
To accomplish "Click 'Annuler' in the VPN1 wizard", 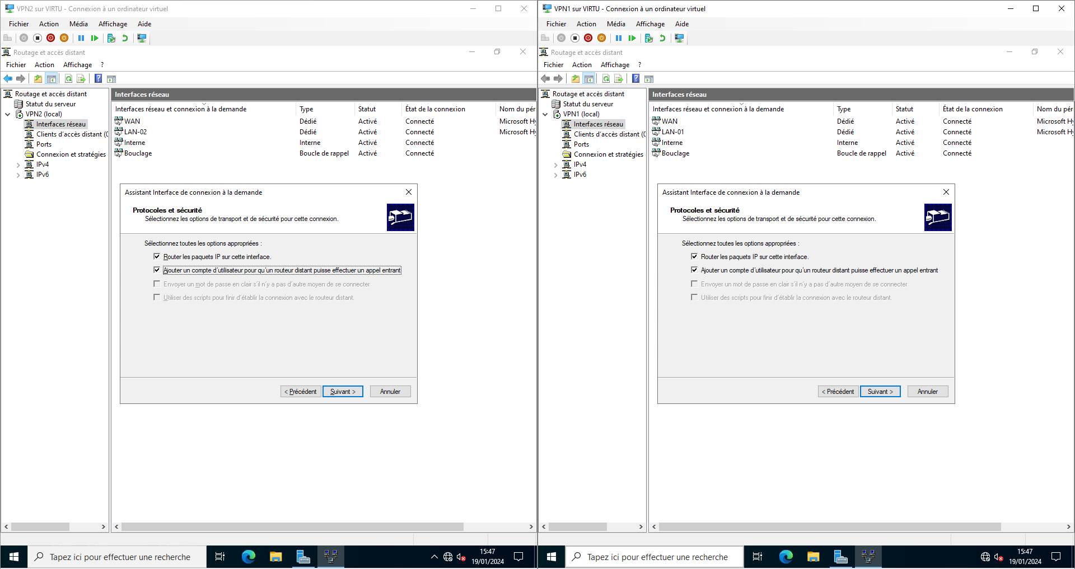I will click(x=927, y=392).
